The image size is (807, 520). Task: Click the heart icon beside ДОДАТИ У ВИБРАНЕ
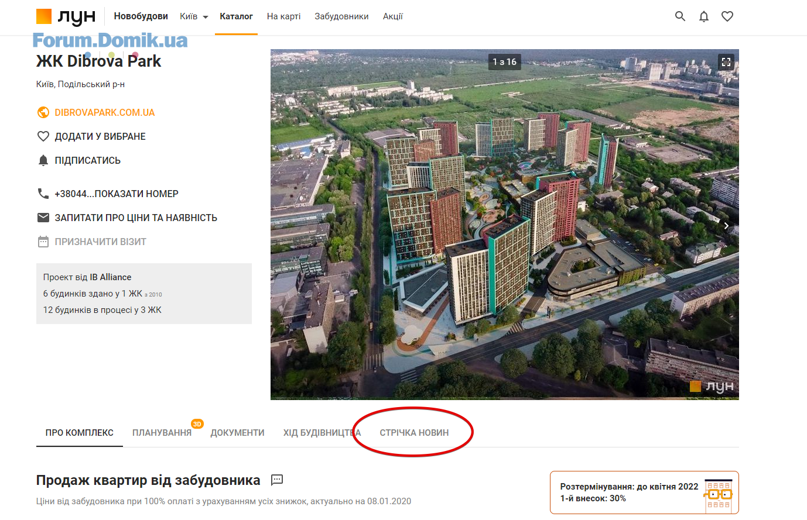click(43, 136)
